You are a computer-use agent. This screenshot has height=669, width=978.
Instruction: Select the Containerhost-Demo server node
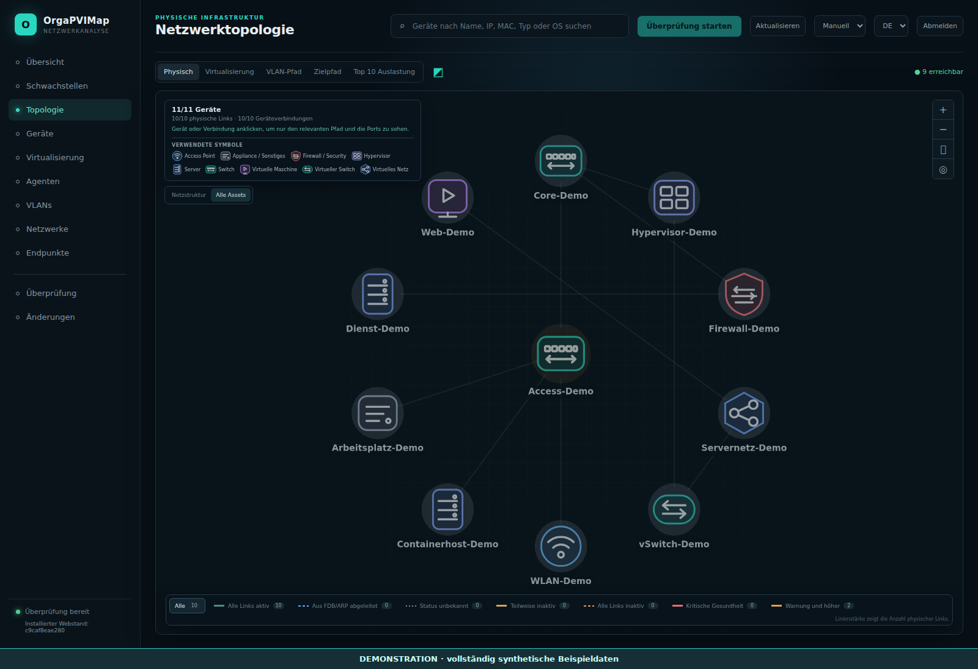click(447, 509)
